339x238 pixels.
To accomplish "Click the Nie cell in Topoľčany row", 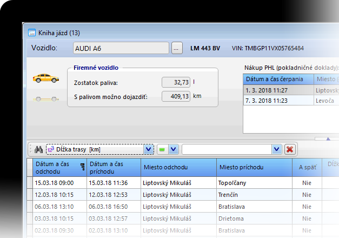I will point(307,183).
